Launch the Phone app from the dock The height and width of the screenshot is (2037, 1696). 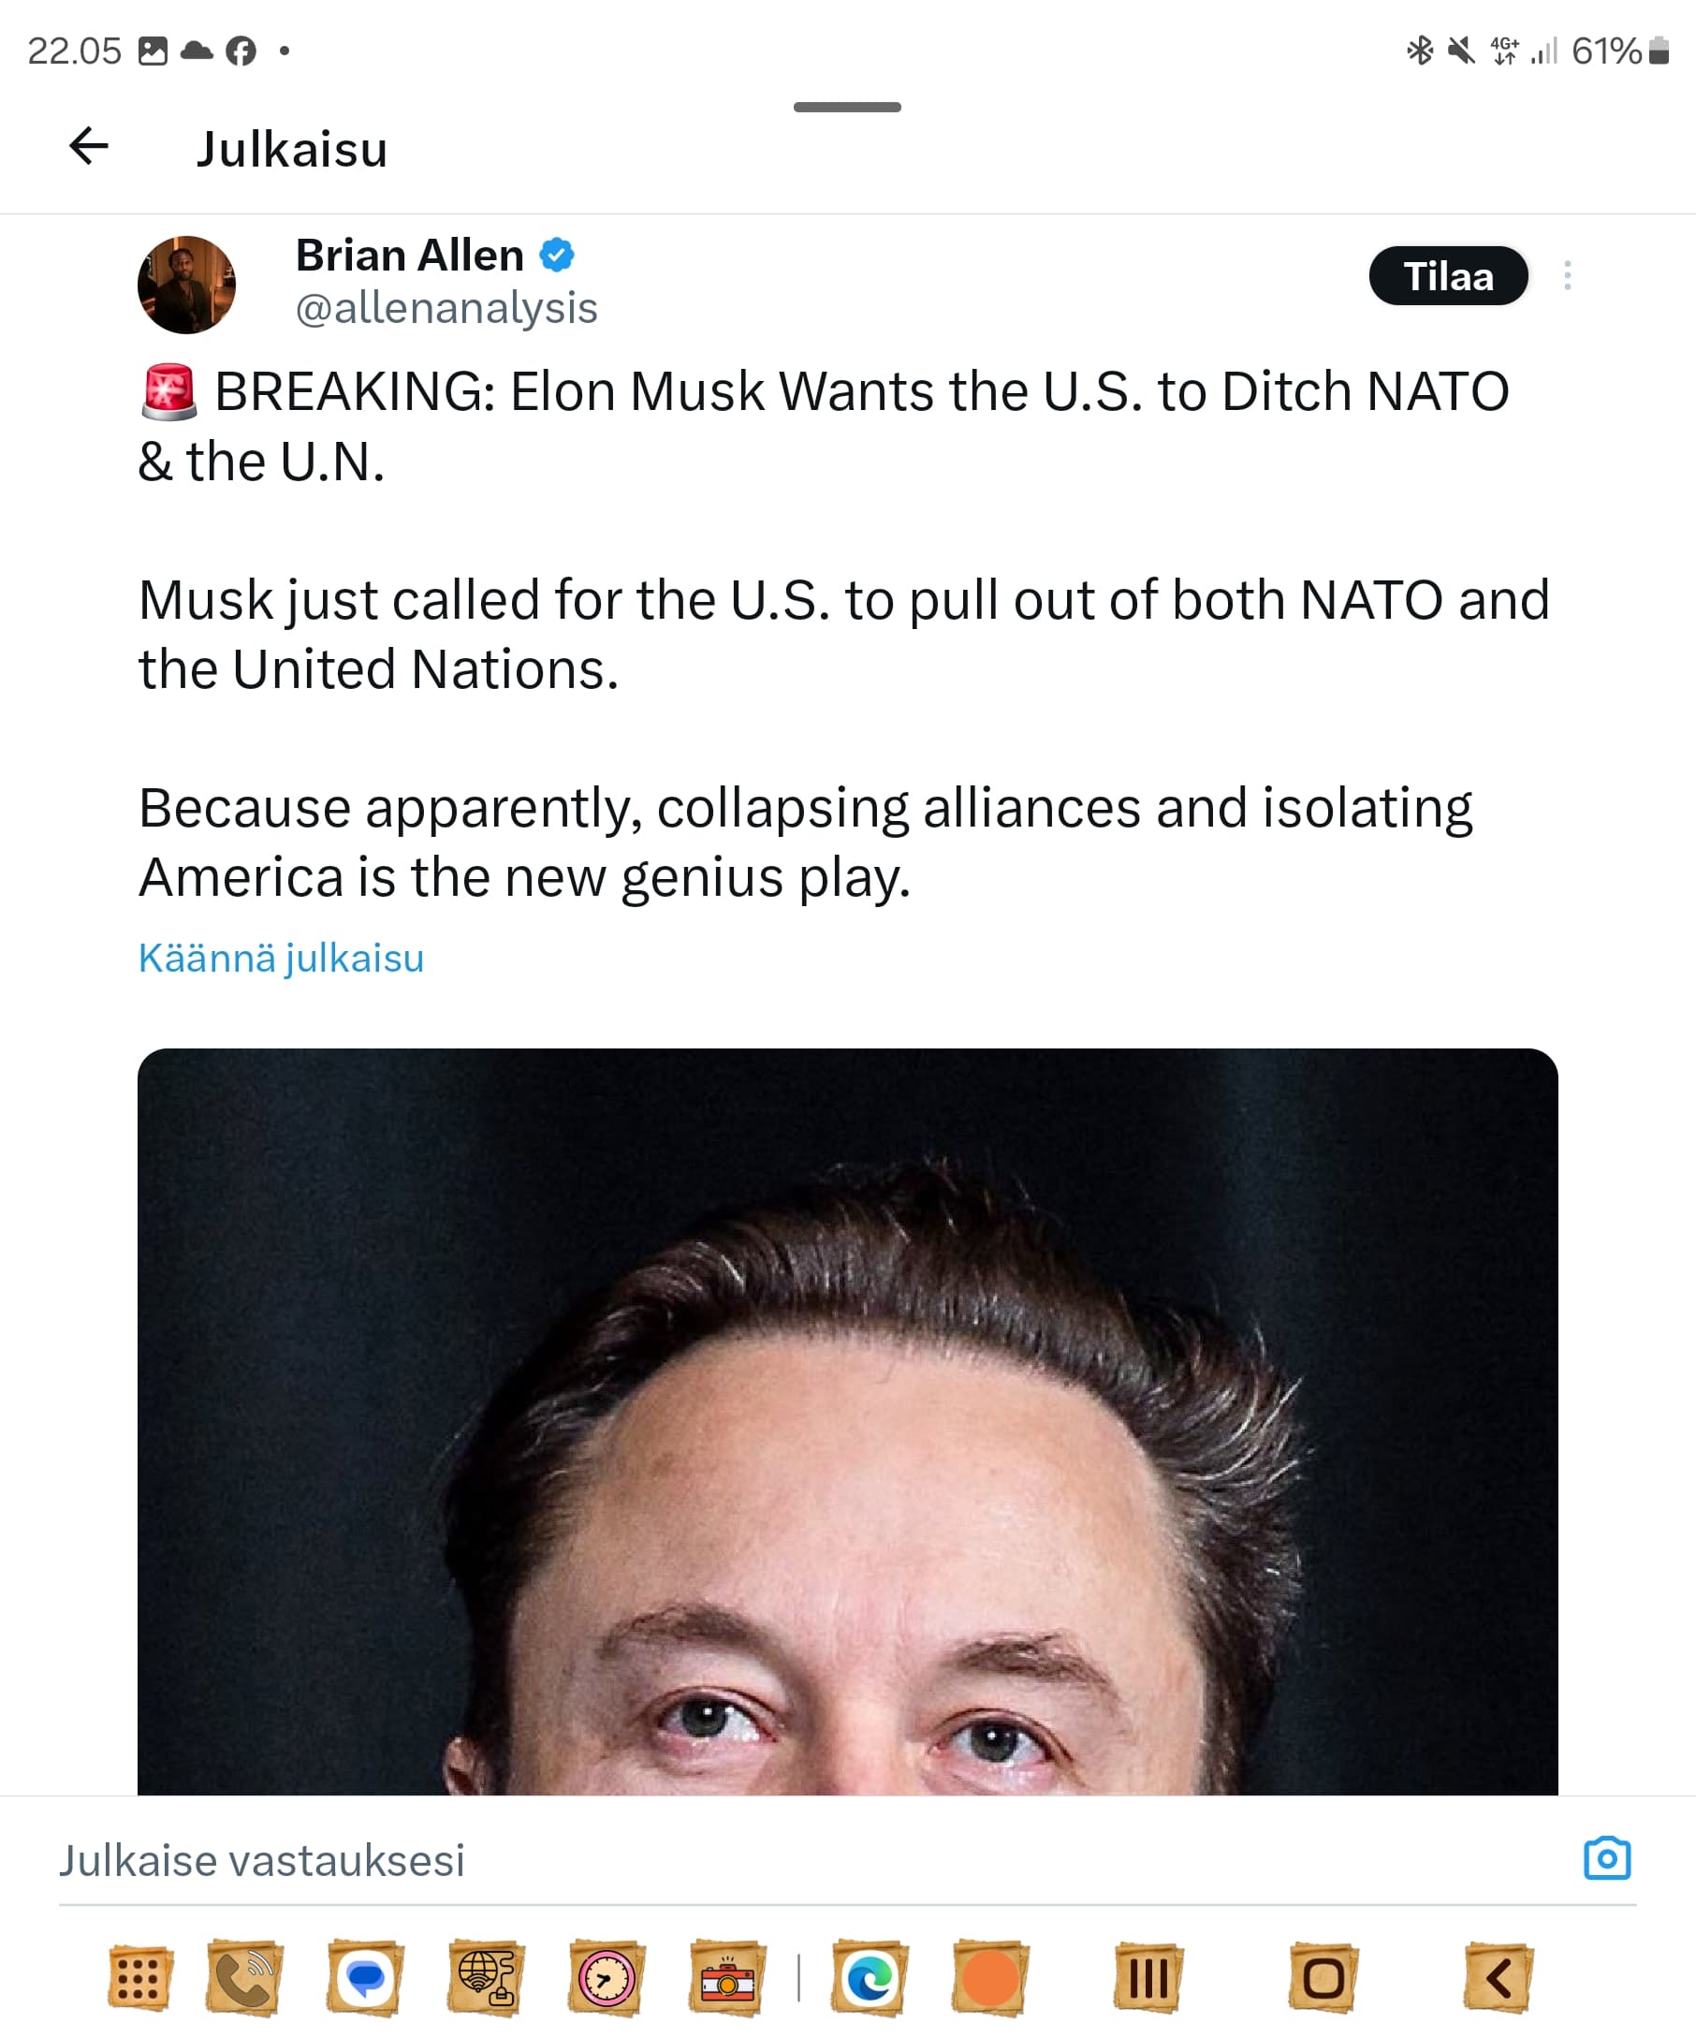(244, 1978)
